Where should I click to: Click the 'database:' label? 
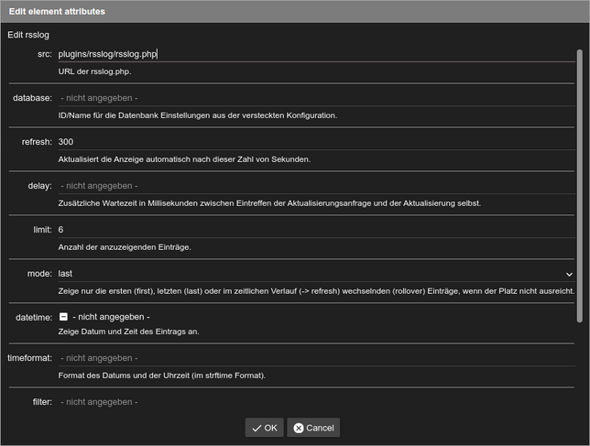tap(32, 98)
